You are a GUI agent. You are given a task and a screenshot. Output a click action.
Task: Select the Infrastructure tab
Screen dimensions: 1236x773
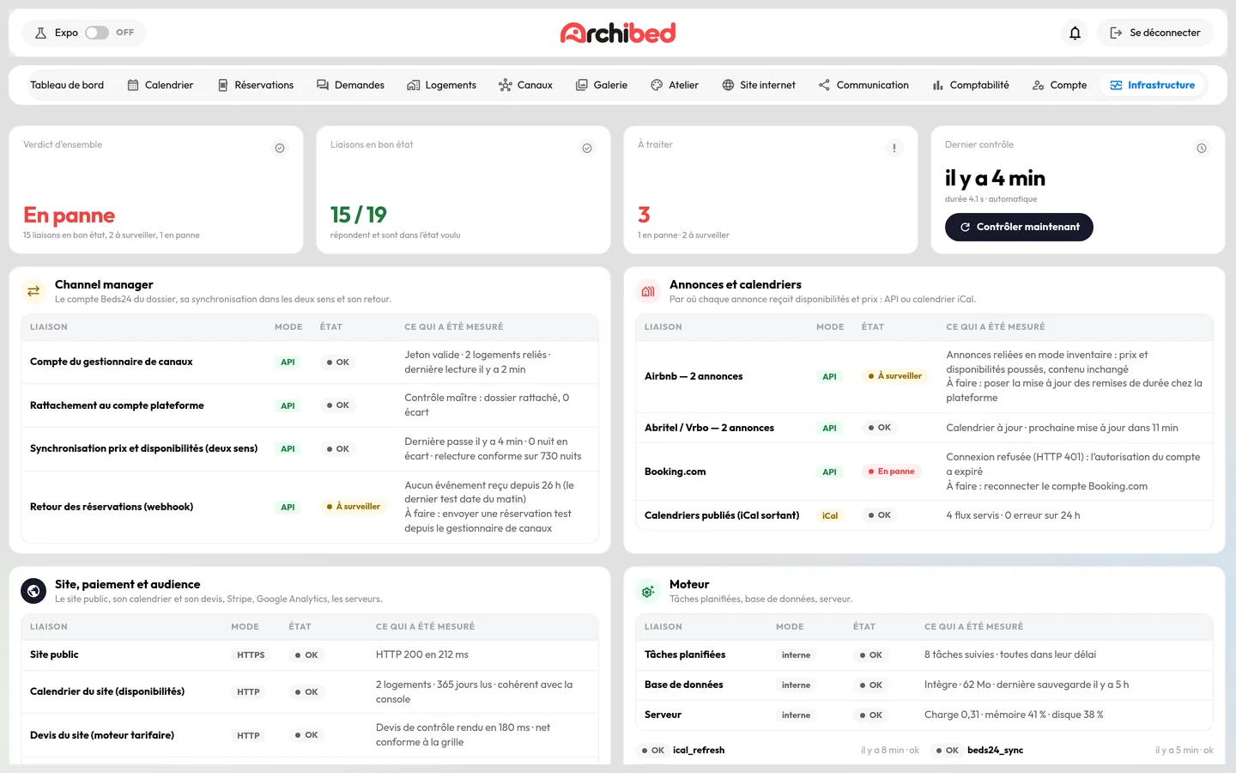1152,85
